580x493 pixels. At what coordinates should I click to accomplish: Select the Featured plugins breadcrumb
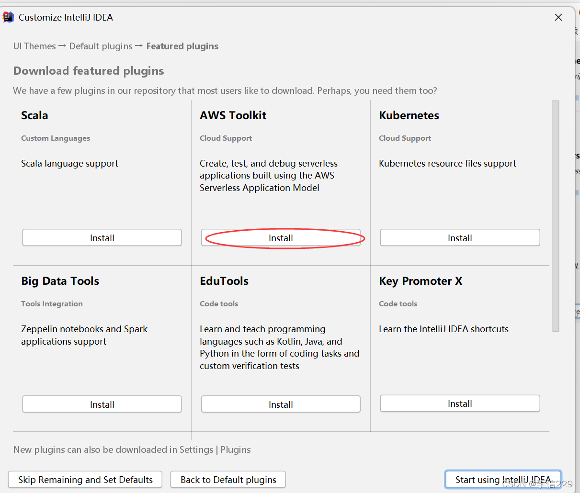click(182, 46)
